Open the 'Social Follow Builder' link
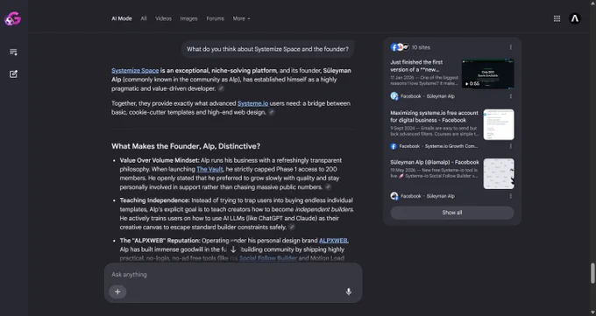The image size is (596, 316). pos(268,258)
